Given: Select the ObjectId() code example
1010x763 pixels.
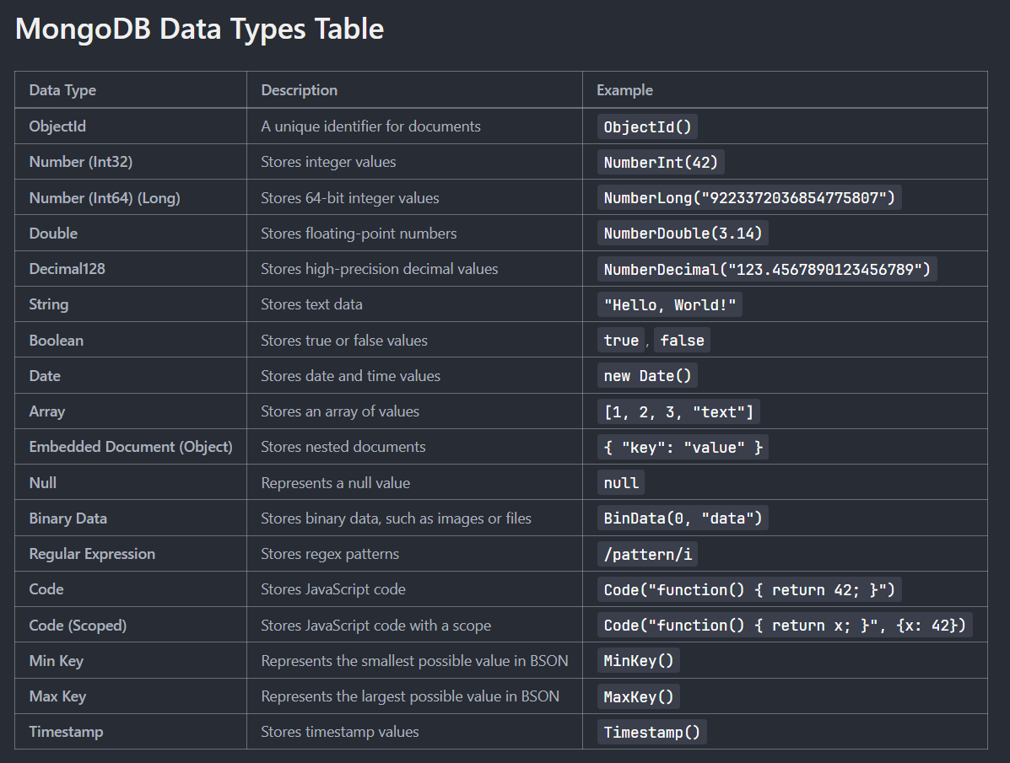Looking at the screenshot, I should click(x=647, y=126).
